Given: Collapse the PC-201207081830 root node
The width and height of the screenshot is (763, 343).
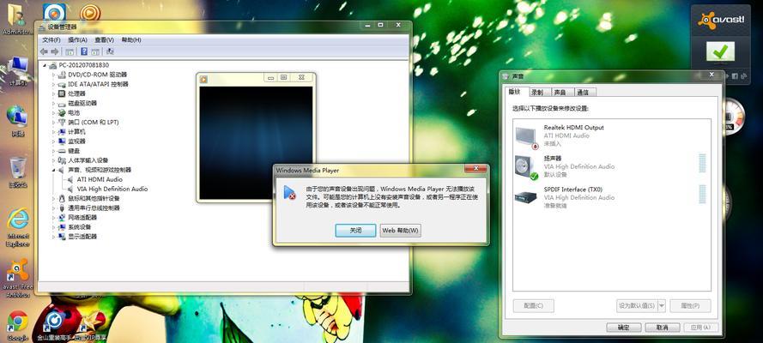Looking at the screenshot, I should (45, 65).
